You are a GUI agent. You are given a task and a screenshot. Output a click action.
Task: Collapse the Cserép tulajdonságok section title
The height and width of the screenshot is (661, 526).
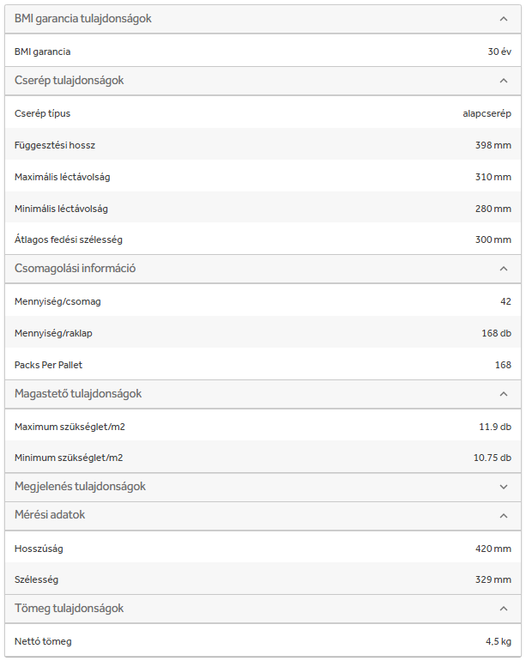pos(70,81)
